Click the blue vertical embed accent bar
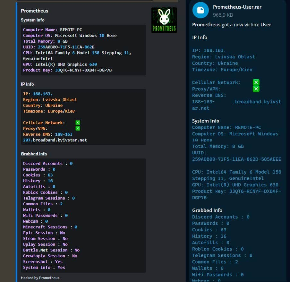The width and height of the screenshot is (290, 282). click(x=16, y=141)
